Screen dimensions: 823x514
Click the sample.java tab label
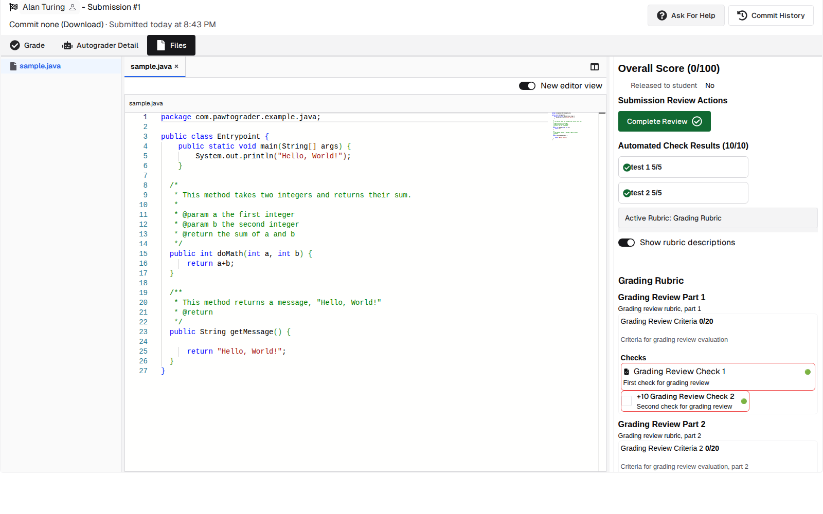[x=151, y=66]
